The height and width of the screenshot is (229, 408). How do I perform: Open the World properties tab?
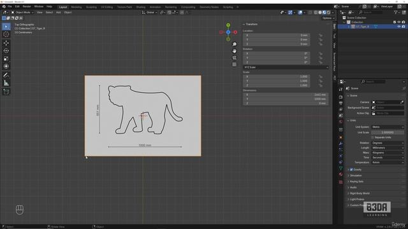[340, 121]
